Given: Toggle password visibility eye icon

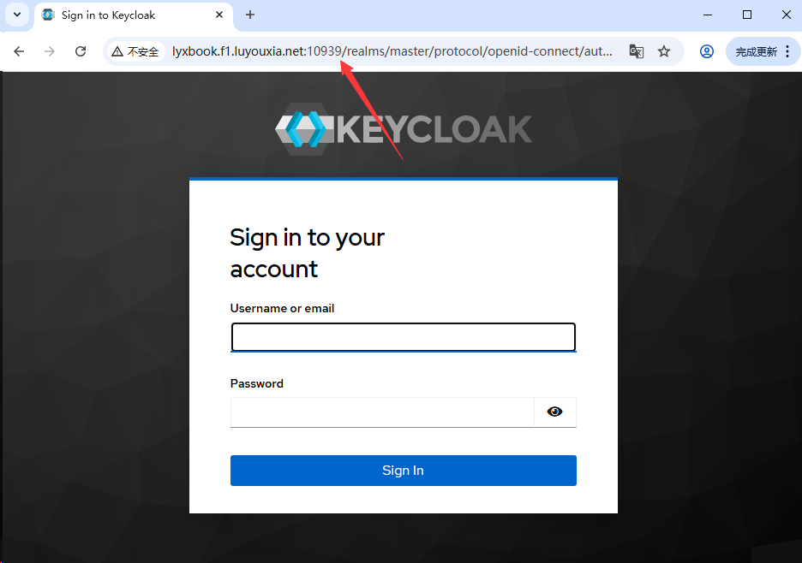Looking at the screenshot, I should (x=555, y=412).
